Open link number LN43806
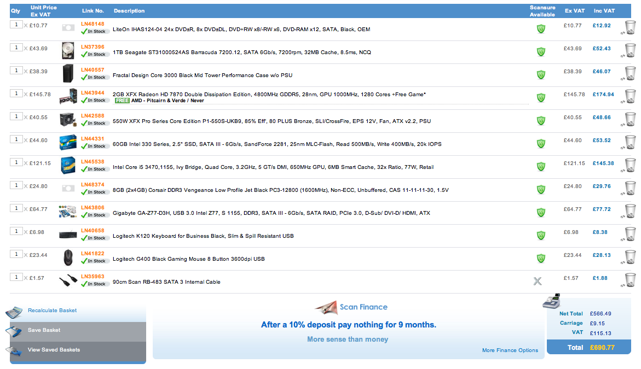This screenshot has width=641, height=369. [x=93, y=208]
